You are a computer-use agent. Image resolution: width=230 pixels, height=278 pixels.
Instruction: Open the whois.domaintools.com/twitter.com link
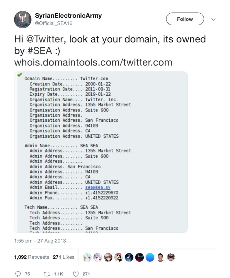pos(93,62)
